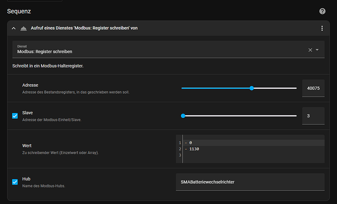337x204 pixels.
Task: Click 'Zu schreibender Wert' helper text
Action: [61, 153]
